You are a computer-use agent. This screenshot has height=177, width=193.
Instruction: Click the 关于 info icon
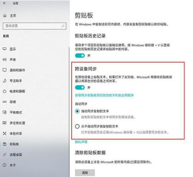pos(4,165)
